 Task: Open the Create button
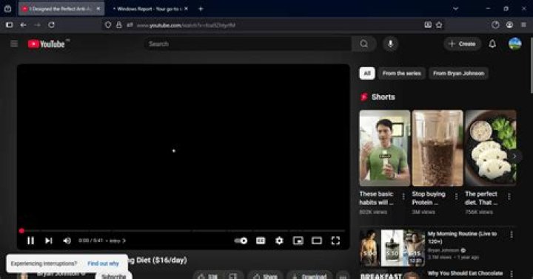[x=462, y=44]
